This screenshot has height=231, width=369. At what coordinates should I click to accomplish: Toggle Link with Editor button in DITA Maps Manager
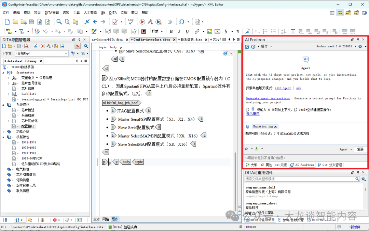78,46
